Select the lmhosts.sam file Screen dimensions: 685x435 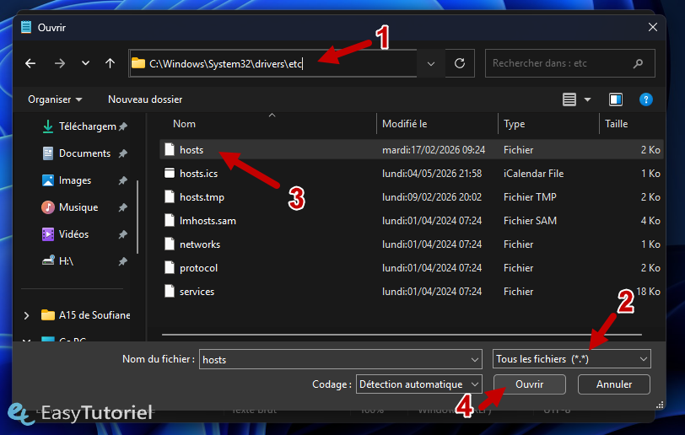tap(412, 221)
